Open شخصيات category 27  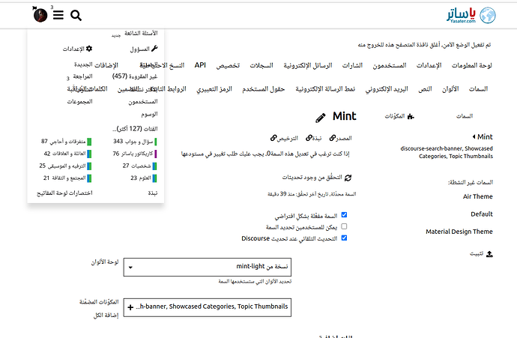140,166
